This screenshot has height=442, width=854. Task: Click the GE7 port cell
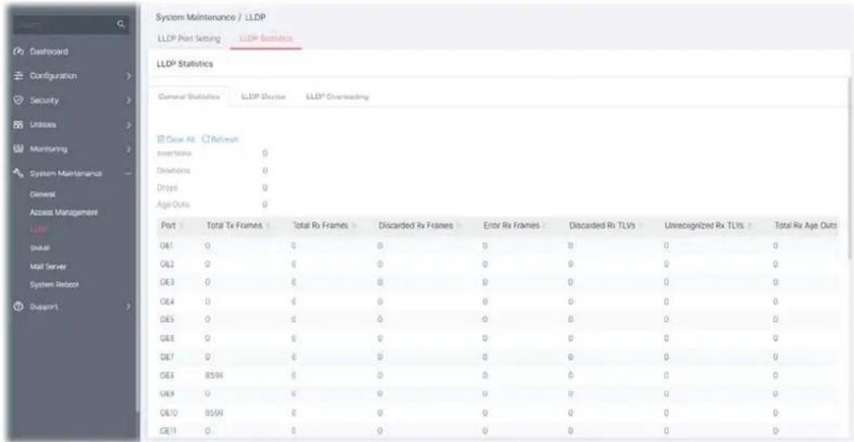click(167, 356)
